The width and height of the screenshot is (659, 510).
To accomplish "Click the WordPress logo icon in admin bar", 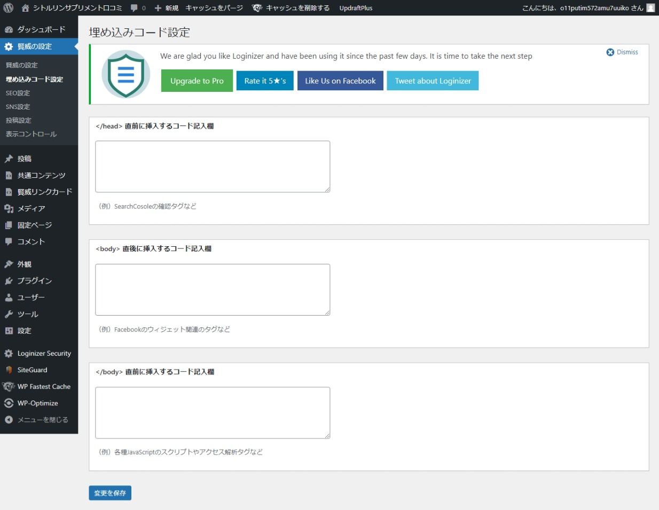I will 8,8.
